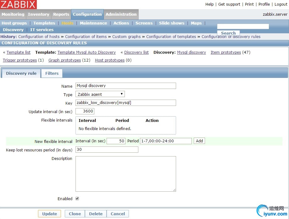This screenshot has width=289, height=219.
Task: Add the new flexible interval
Action: (x=199, y=141)
